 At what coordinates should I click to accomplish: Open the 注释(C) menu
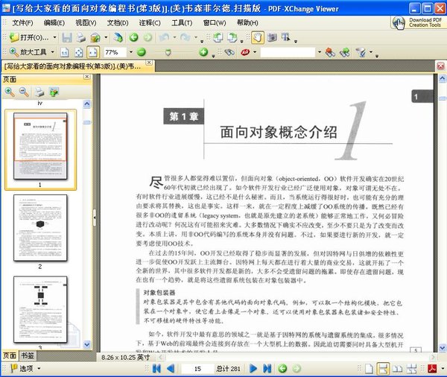[150, 22]
